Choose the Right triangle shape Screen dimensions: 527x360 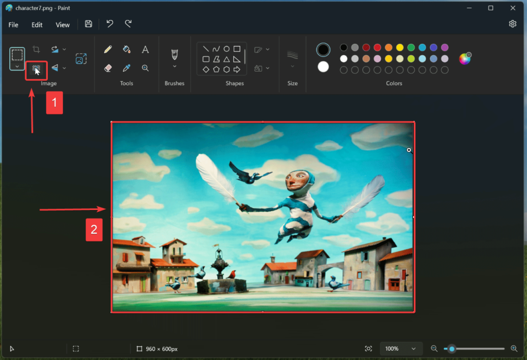coord(237,59)
